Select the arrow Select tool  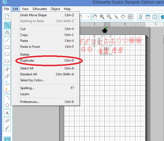[x=7, y=25]
